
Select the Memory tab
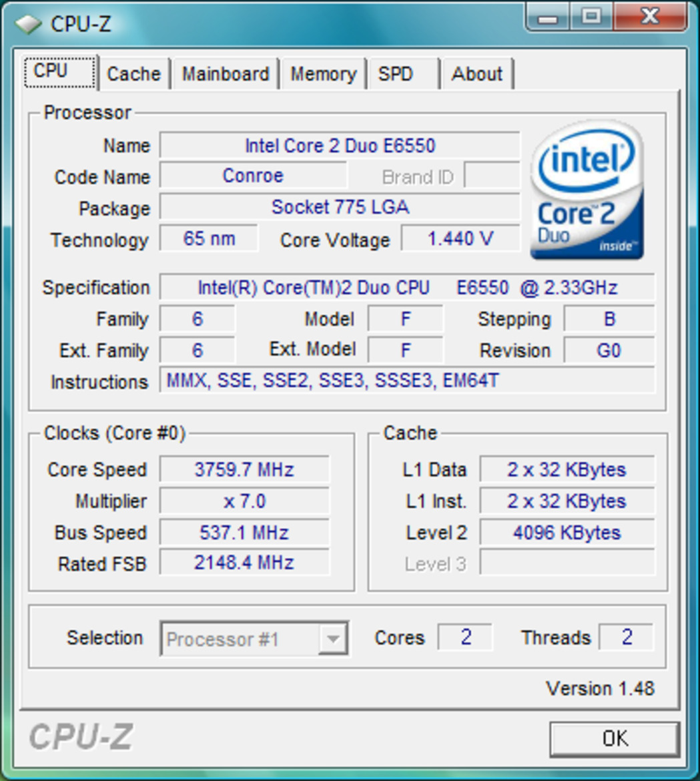(x=324, y=74)
